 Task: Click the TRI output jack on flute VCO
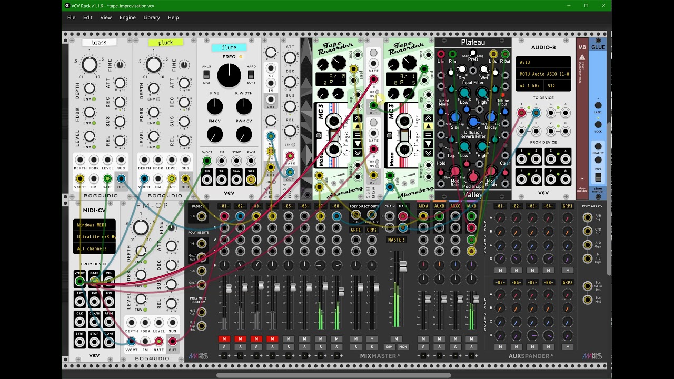pyautogui.click(x=222, y=180)
